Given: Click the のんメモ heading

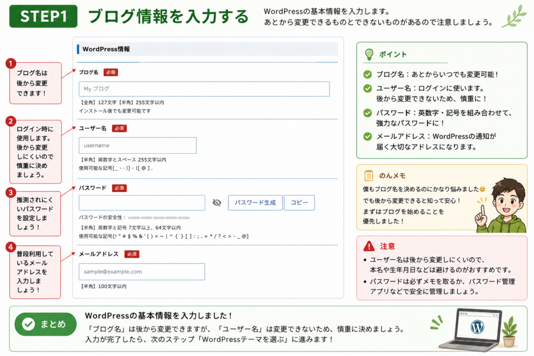Looking at the screenshot, I should point(392,176).
